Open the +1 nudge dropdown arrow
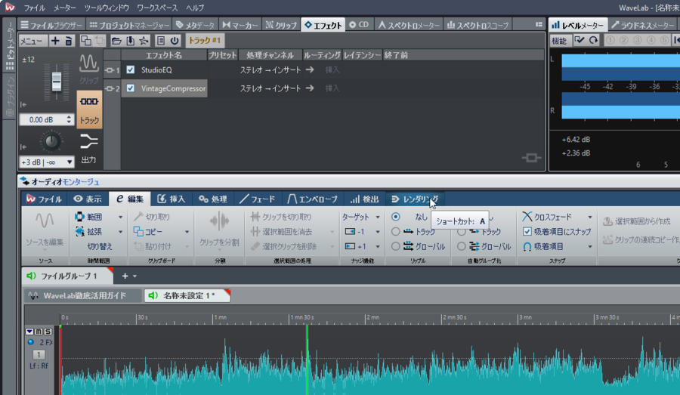This screenshot has width=680, height=395. [x=378, y=247]
